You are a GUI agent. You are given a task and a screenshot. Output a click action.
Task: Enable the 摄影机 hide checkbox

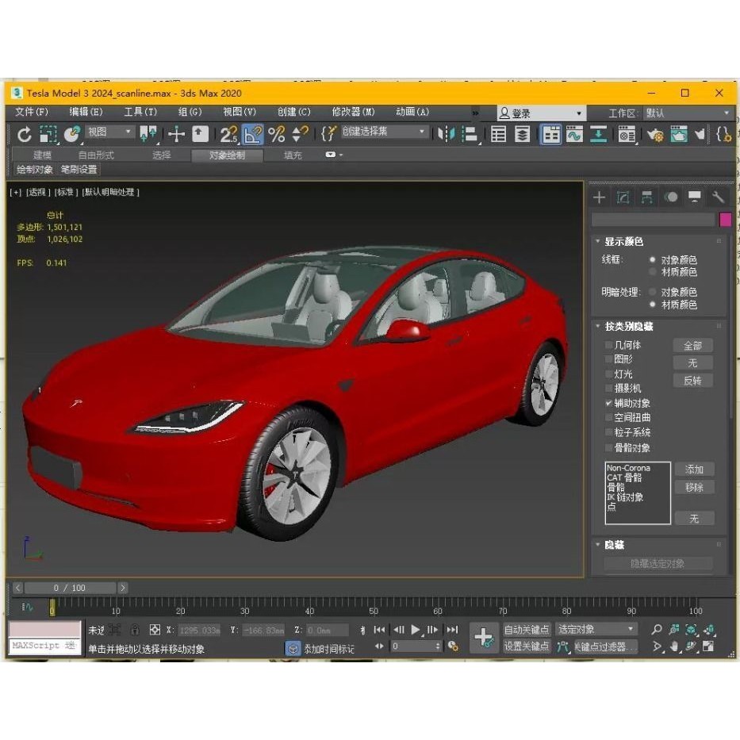(609, 389)
